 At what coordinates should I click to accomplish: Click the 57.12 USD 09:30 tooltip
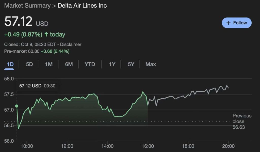(37, 86)
